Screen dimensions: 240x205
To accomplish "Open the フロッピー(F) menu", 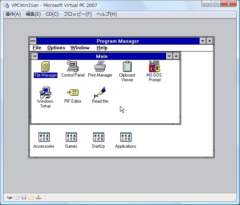I will [77, 14].
